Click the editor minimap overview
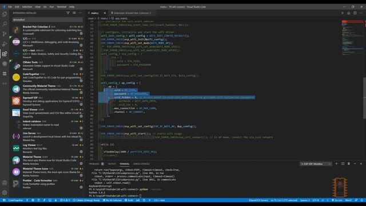This screenshot has height=206, width=366. [x=352, y=37]
